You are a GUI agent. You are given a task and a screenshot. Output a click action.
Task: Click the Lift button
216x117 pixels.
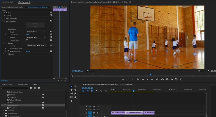point(162,79)
